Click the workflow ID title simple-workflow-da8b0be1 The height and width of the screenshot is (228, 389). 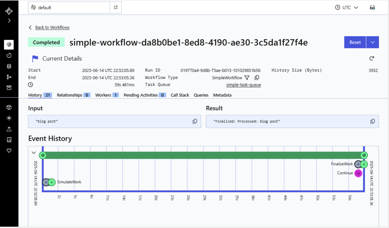[189, 42]
